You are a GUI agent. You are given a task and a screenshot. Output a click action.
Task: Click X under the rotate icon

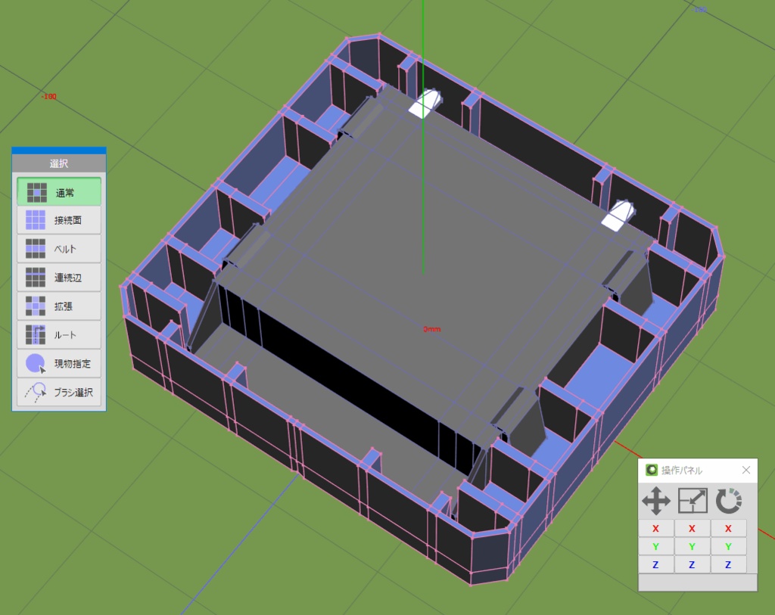[x=729, y=529]
